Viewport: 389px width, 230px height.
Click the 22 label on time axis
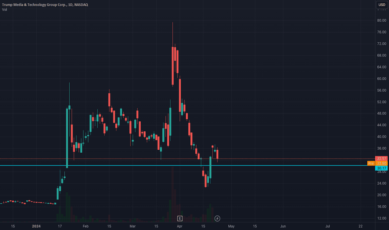coord(361,226)
